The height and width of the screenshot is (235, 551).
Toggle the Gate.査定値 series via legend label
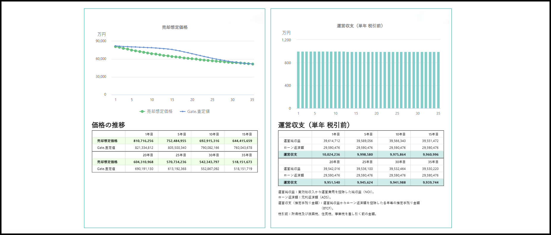point(198,111)
